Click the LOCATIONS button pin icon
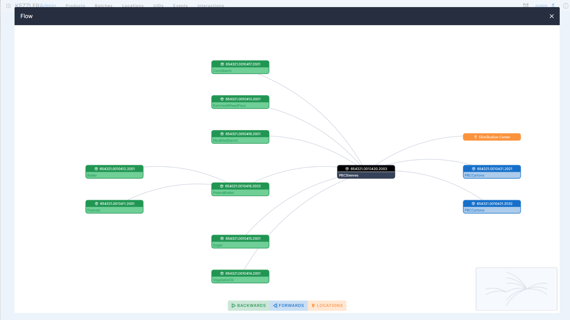This screenshot has width=570, height=320. 313,305
